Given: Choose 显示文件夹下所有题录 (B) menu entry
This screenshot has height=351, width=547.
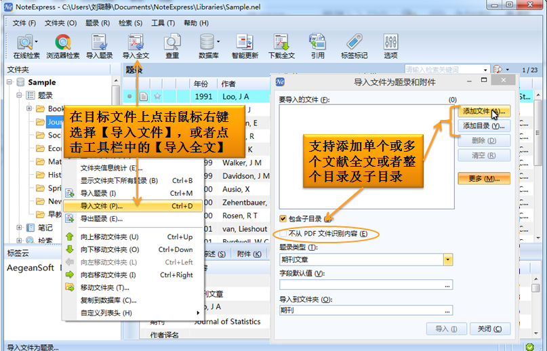Looking at the screenshot, I should [x=133, y=181].
